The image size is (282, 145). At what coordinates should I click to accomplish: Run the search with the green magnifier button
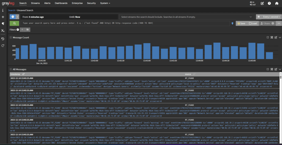[14, 23]
